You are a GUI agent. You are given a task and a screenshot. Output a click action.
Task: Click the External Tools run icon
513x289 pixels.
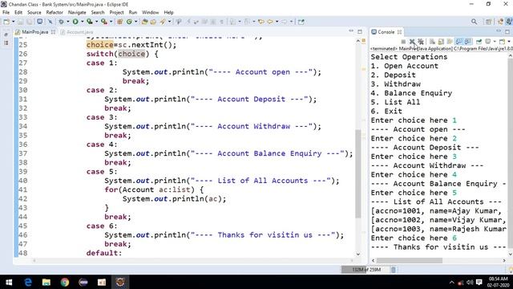point(104,22)
